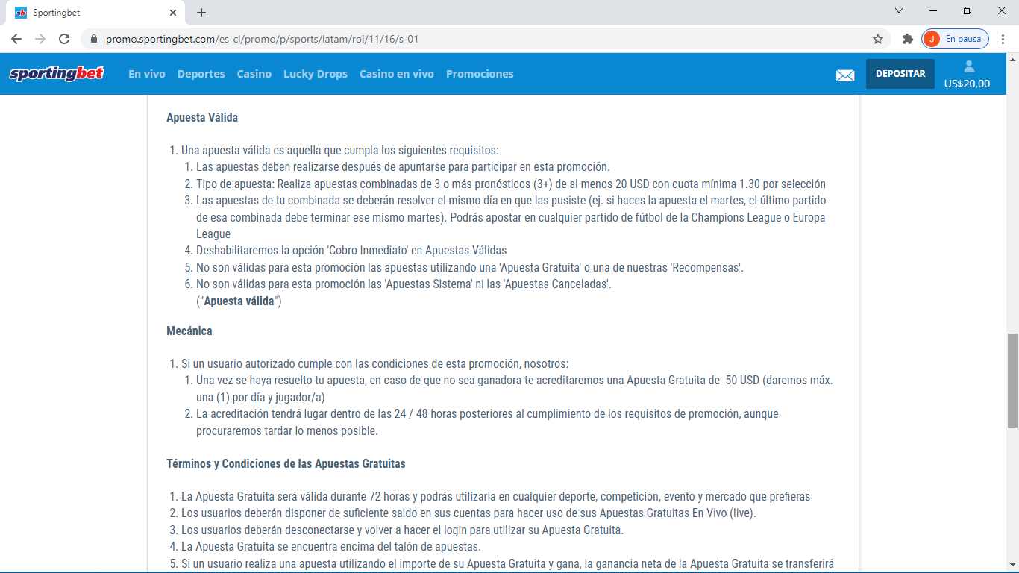Click the scrollbar up arrow
Viewport: 1019px width, 573px height.
pos(1012,58)
